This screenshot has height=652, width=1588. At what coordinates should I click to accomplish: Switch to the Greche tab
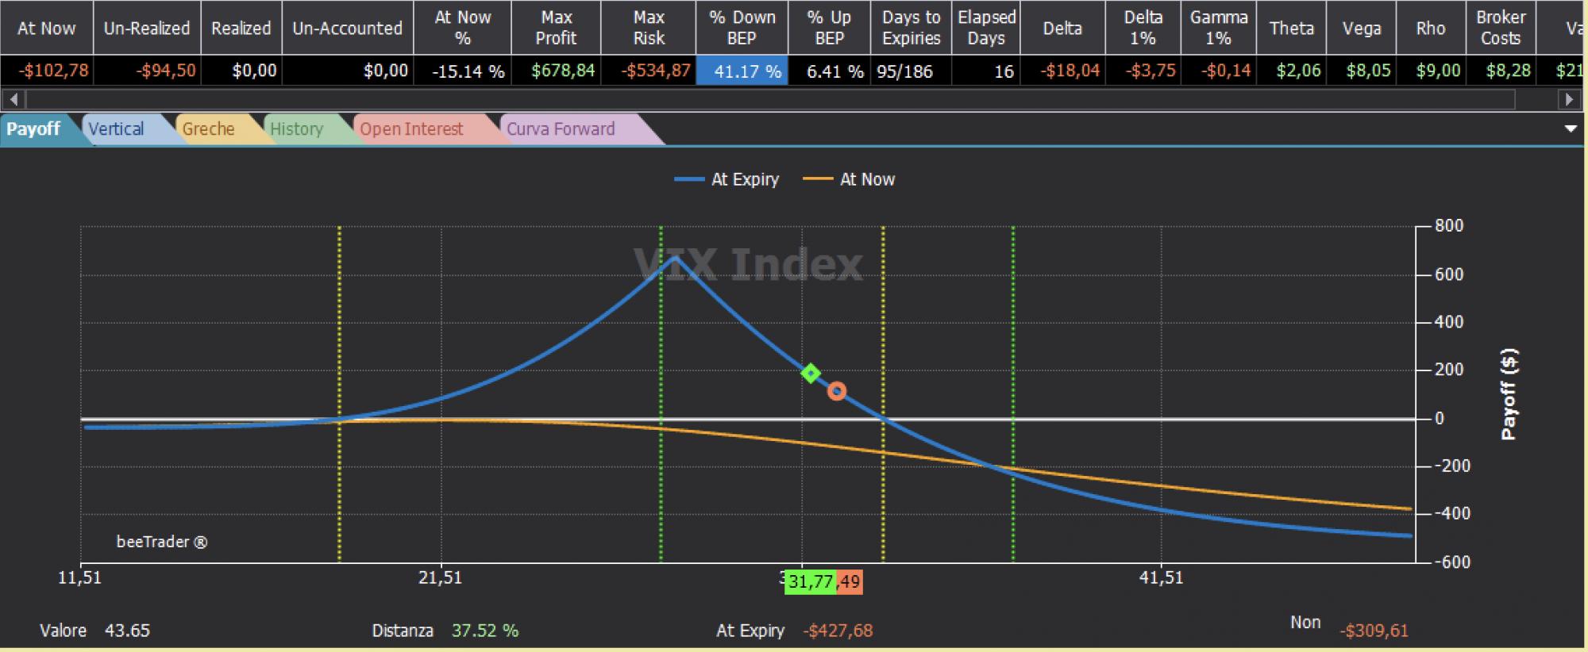pyautogui.click(x=208, y=129)
